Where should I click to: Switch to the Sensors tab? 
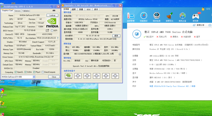[x=17, y=11]
